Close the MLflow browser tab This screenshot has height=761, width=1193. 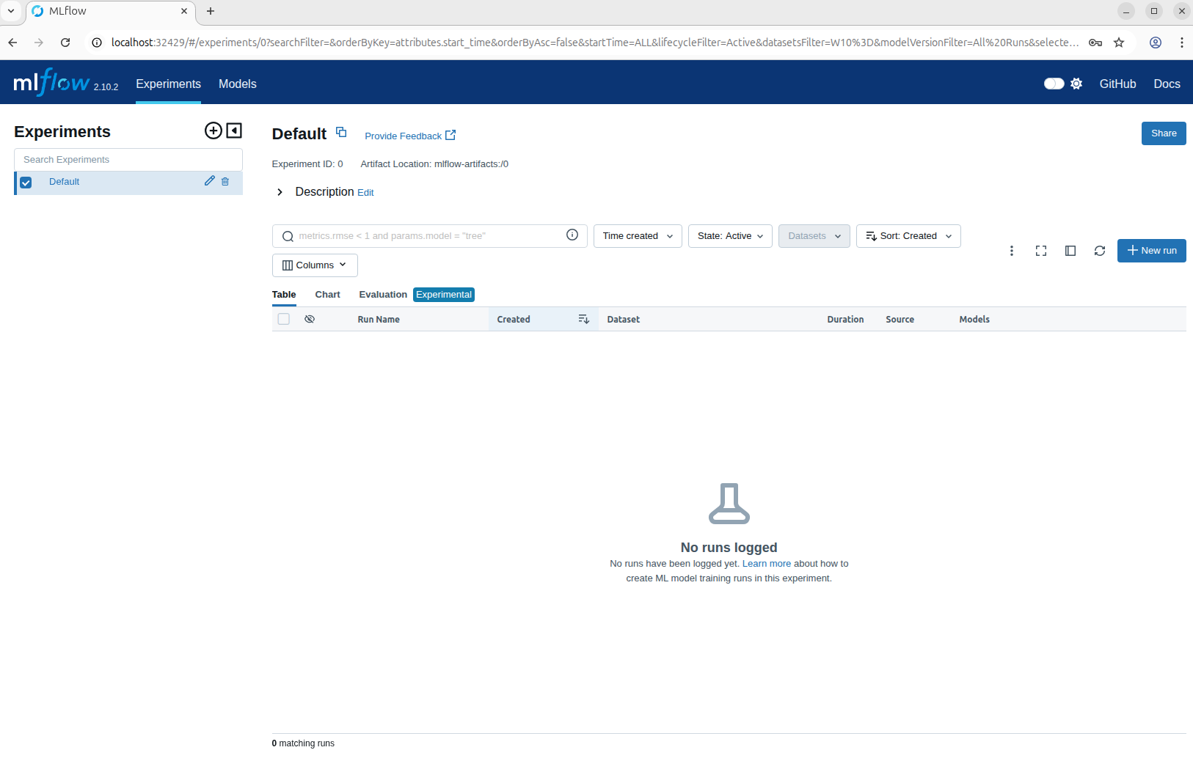tap(184, 11)
